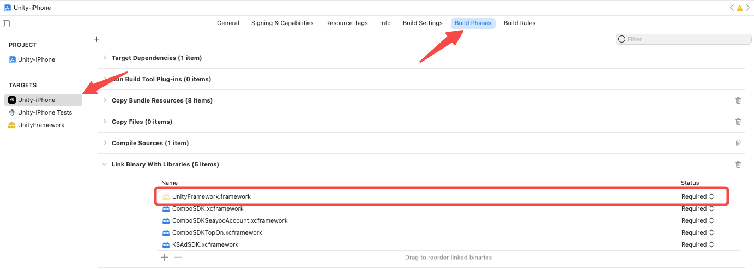This screenshot has height=269, width=754.
Task: Remove selected library with the minus button
Action: [x=178, y=257]
